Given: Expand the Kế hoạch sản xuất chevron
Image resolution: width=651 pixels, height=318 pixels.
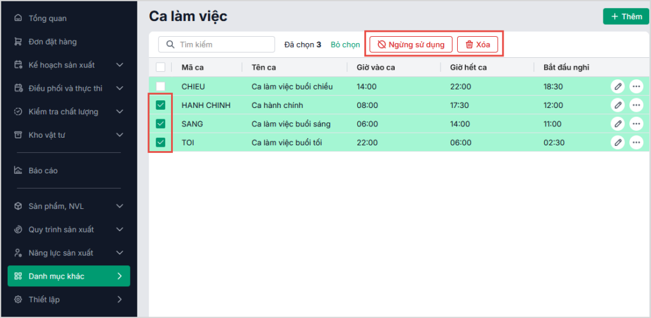Looking at the screenshot, I should [x=120, y=65].
